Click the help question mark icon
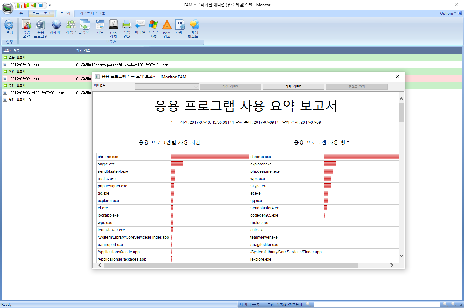 tap(460, 13)
